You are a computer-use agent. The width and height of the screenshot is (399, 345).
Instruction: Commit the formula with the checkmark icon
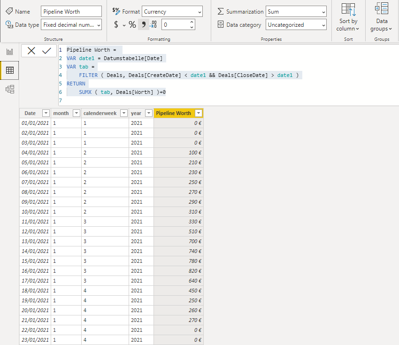[46, 51]
